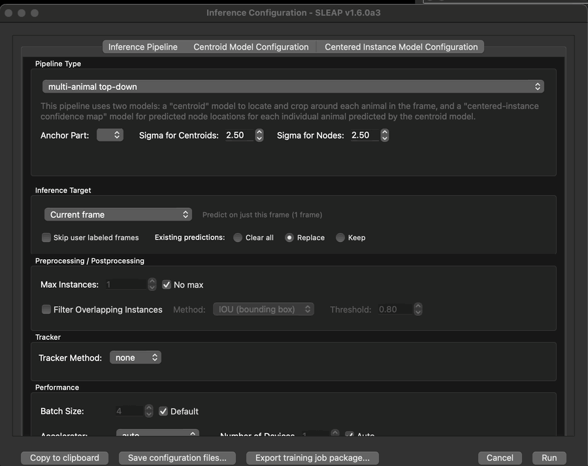The image size is (588, 466).
Task: Open the IOU (bounding box) method dropdown
Action: coord(264,309)
